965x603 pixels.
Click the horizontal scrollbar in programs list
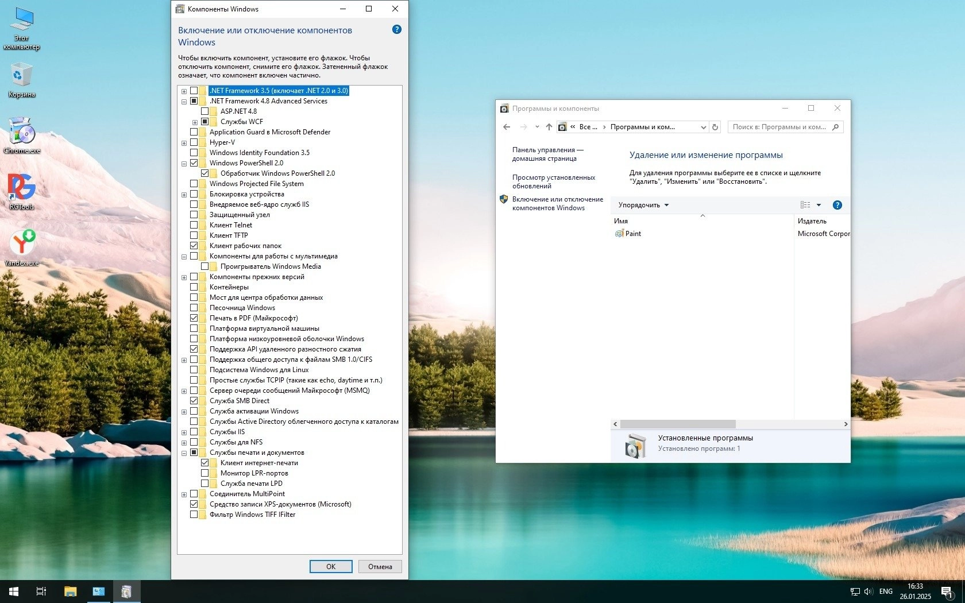678,424
